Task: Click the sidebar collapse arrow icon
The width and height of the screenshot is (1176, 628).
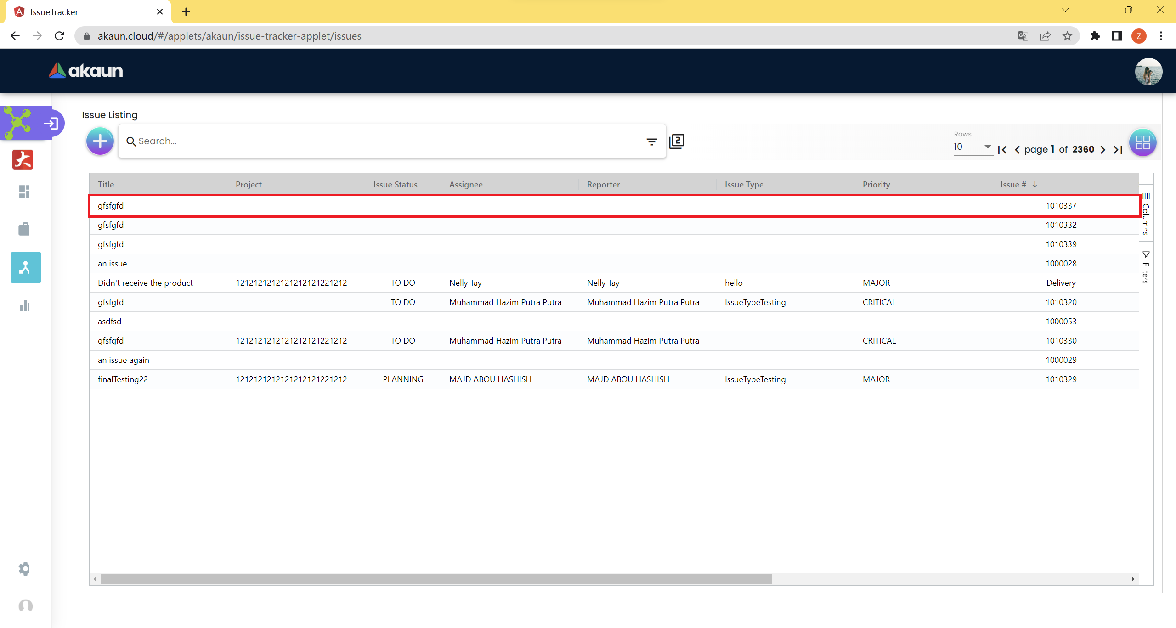Action: (x=51, y=123)
